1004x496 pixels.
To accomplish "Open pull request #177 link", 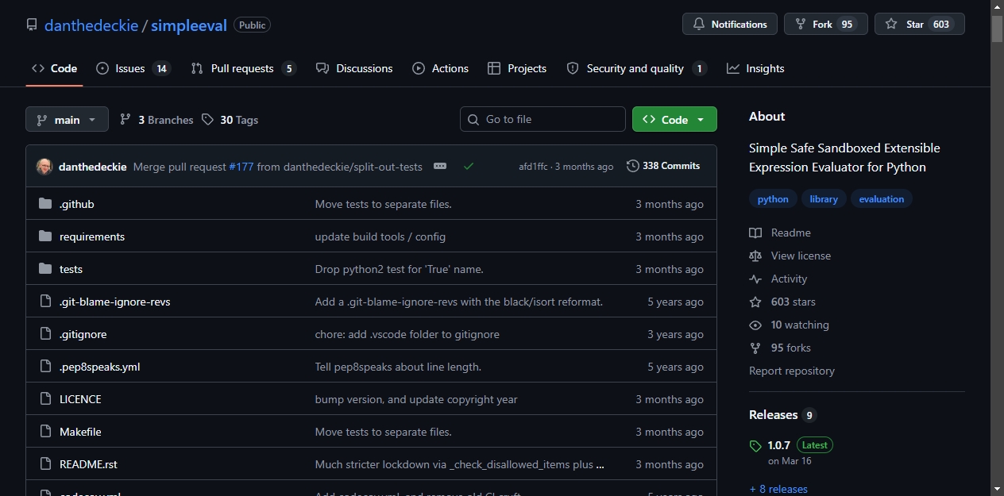I will pyautogui.click(x=241, y=167).
